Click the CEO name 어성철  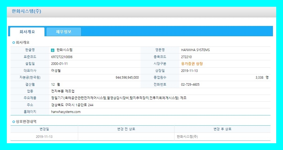tap(56, 71)
